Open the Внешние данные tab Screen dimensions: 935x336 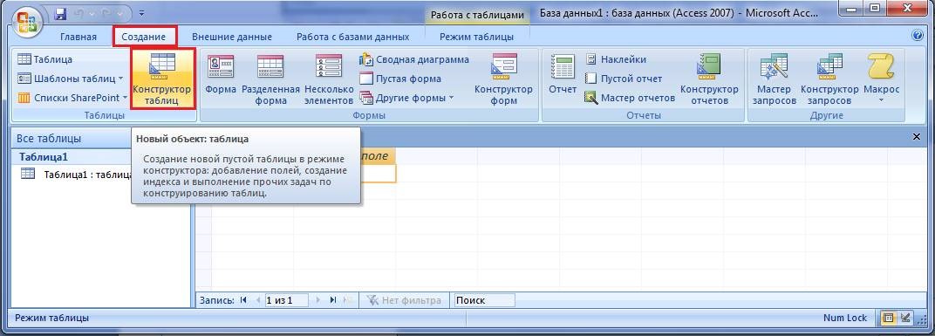232,37
